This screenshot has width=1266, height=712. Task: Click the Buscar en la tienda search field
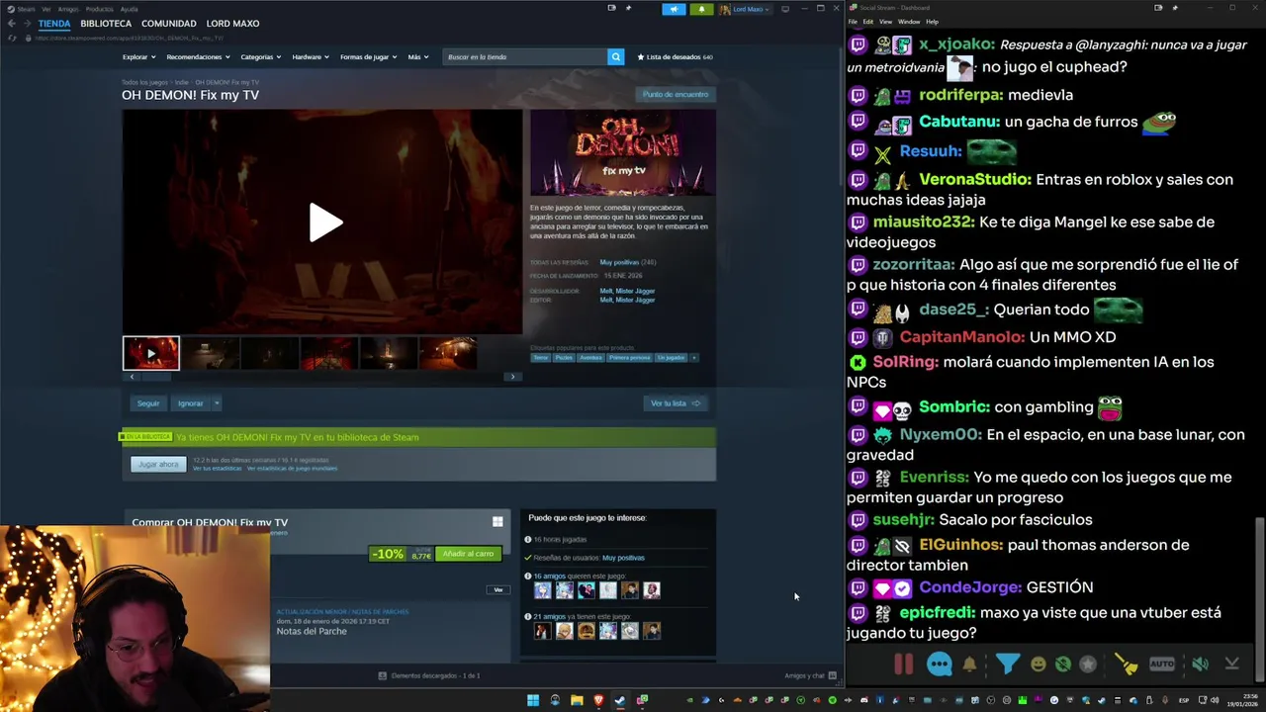point(525,57)
